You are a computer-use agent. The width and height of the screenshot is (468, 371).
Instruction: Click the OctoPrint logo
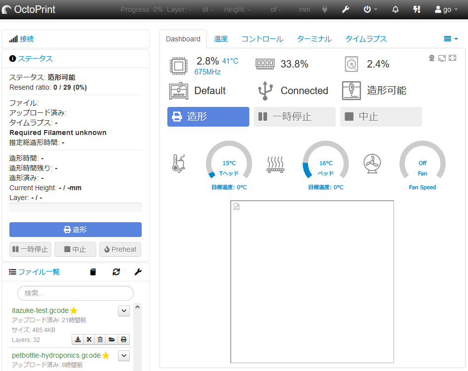click(28, 9)
